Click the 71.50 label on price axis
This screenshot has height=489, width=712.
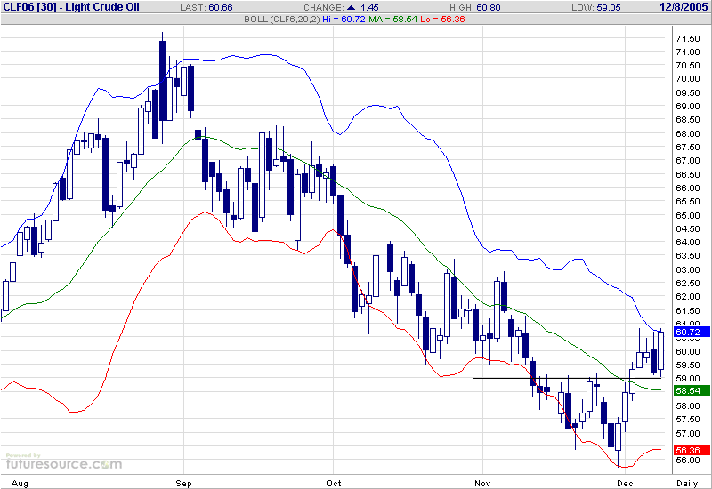click(687, 38)
